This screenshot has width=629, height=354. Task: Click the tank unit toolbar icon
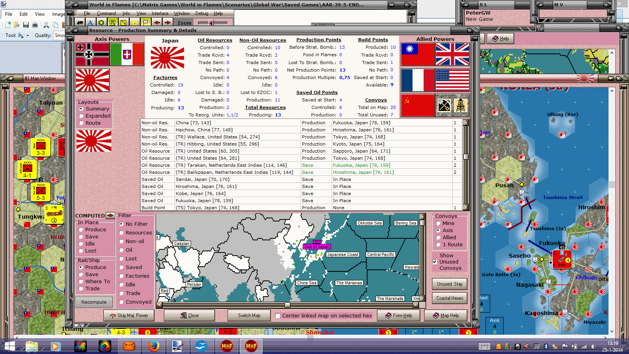80,23
